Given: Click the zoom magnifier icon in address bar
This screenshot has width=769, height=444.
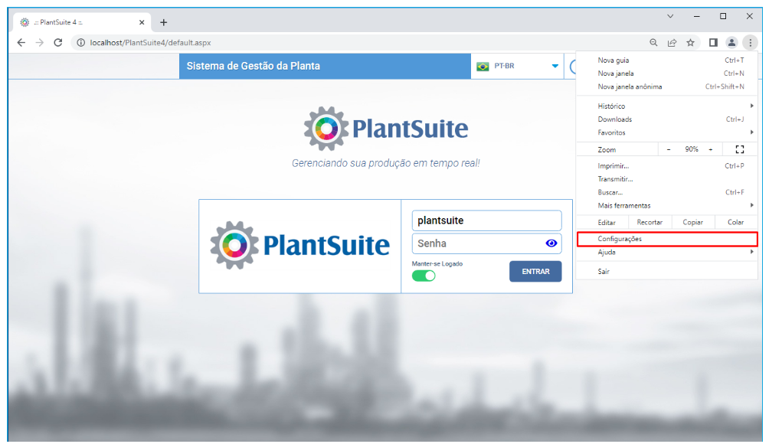Looking at the screenshot, I should pos(653,43).
